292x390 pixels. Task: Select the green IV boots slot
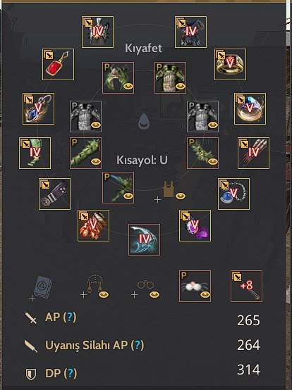(35, 153)
